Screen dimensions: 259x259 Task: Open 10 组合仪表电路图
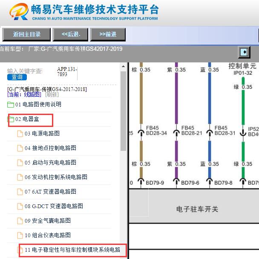[x=48, y=235]
